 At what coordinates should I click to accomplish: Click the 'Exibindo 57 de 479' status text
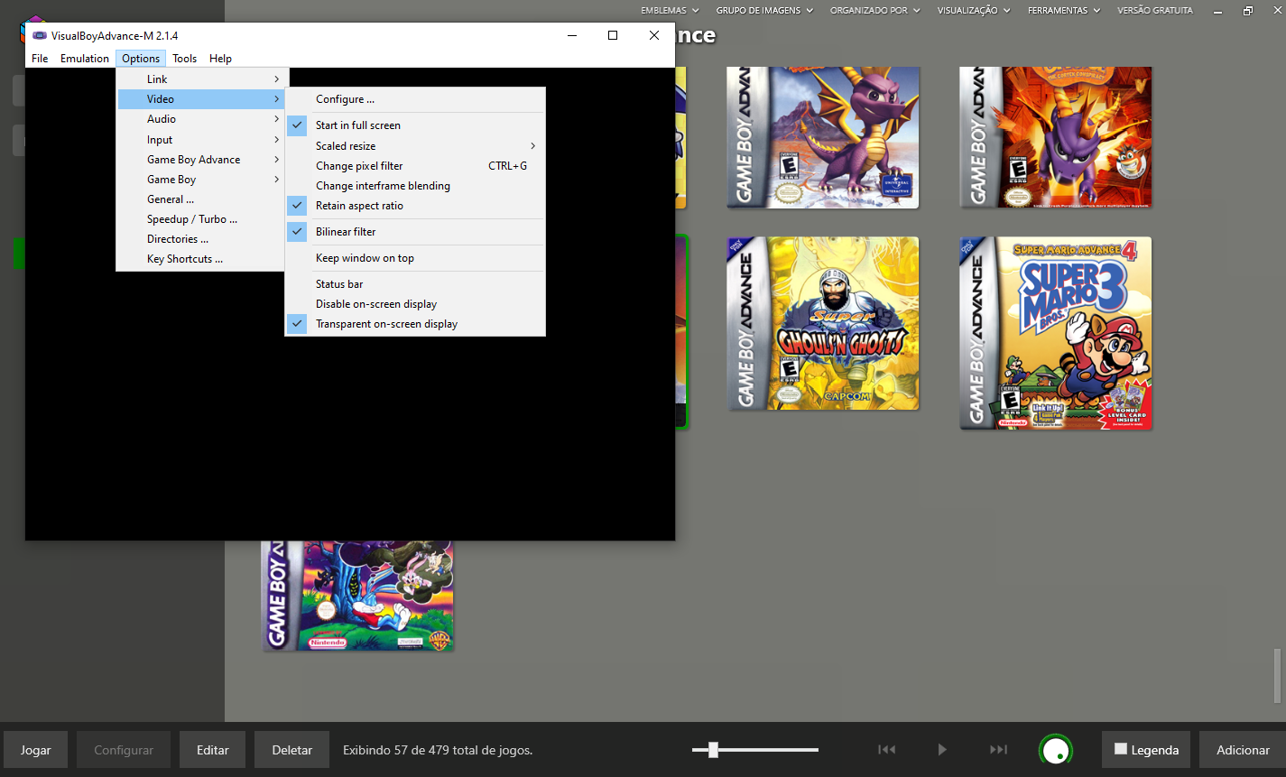click(438, 750)
